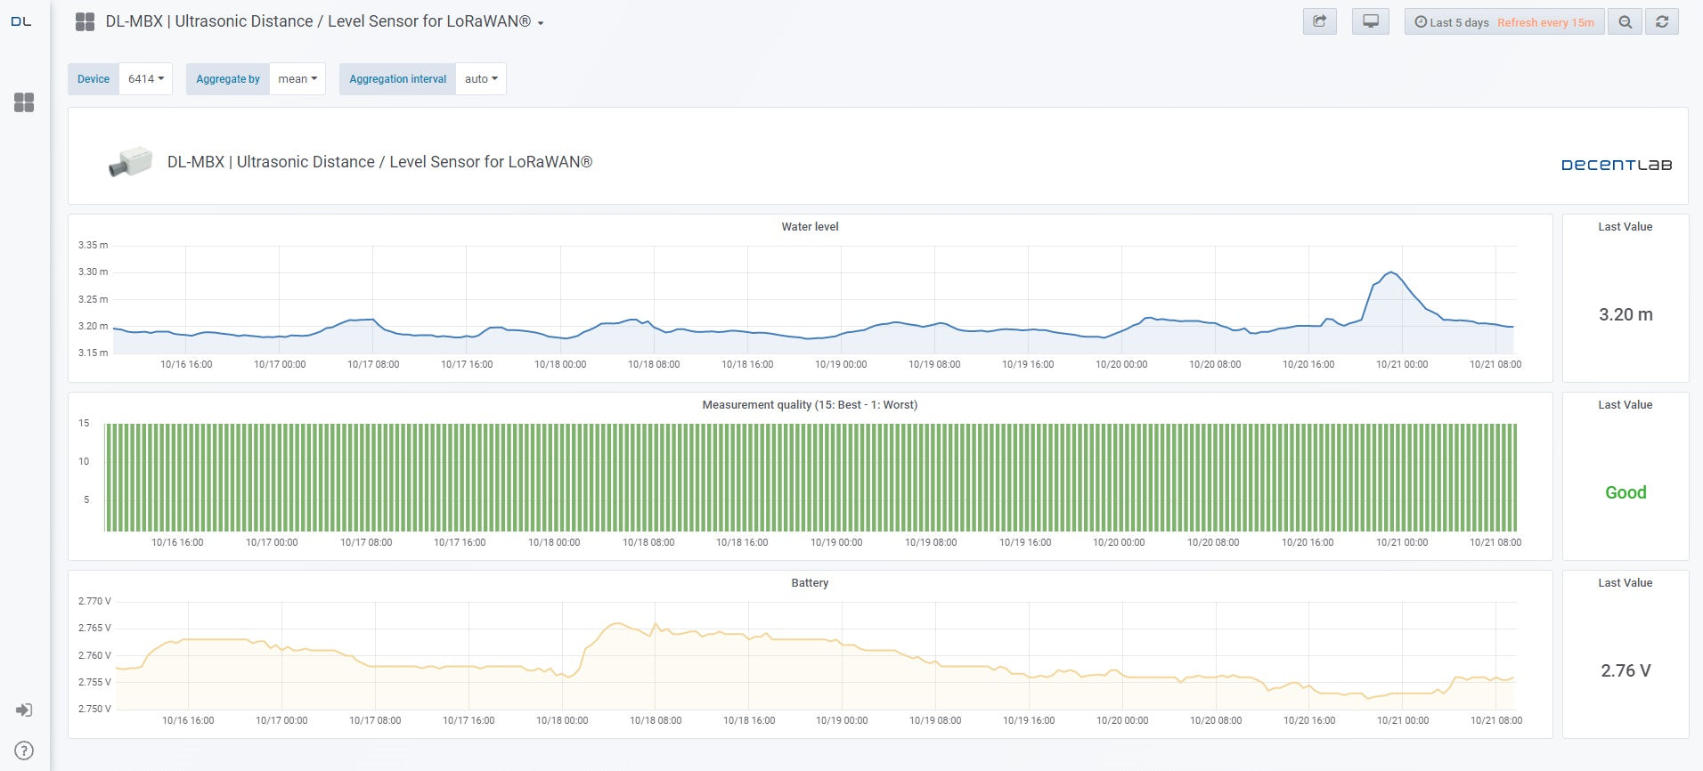Click the sensor device thumbnail image
Image resolution: width=1703 pixels, height=771 pixels.
(x=130, y=162)
